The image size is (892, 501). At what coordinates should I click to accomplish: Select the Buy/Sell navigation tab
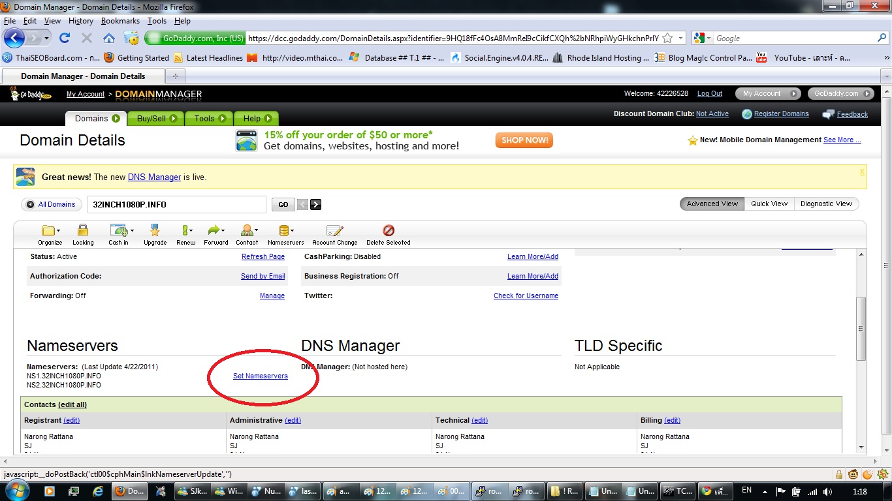click(157, 118)
